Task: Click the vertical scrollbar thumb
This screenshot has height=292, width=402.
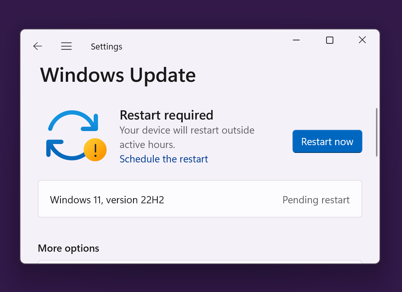Action: click(376, 132)
